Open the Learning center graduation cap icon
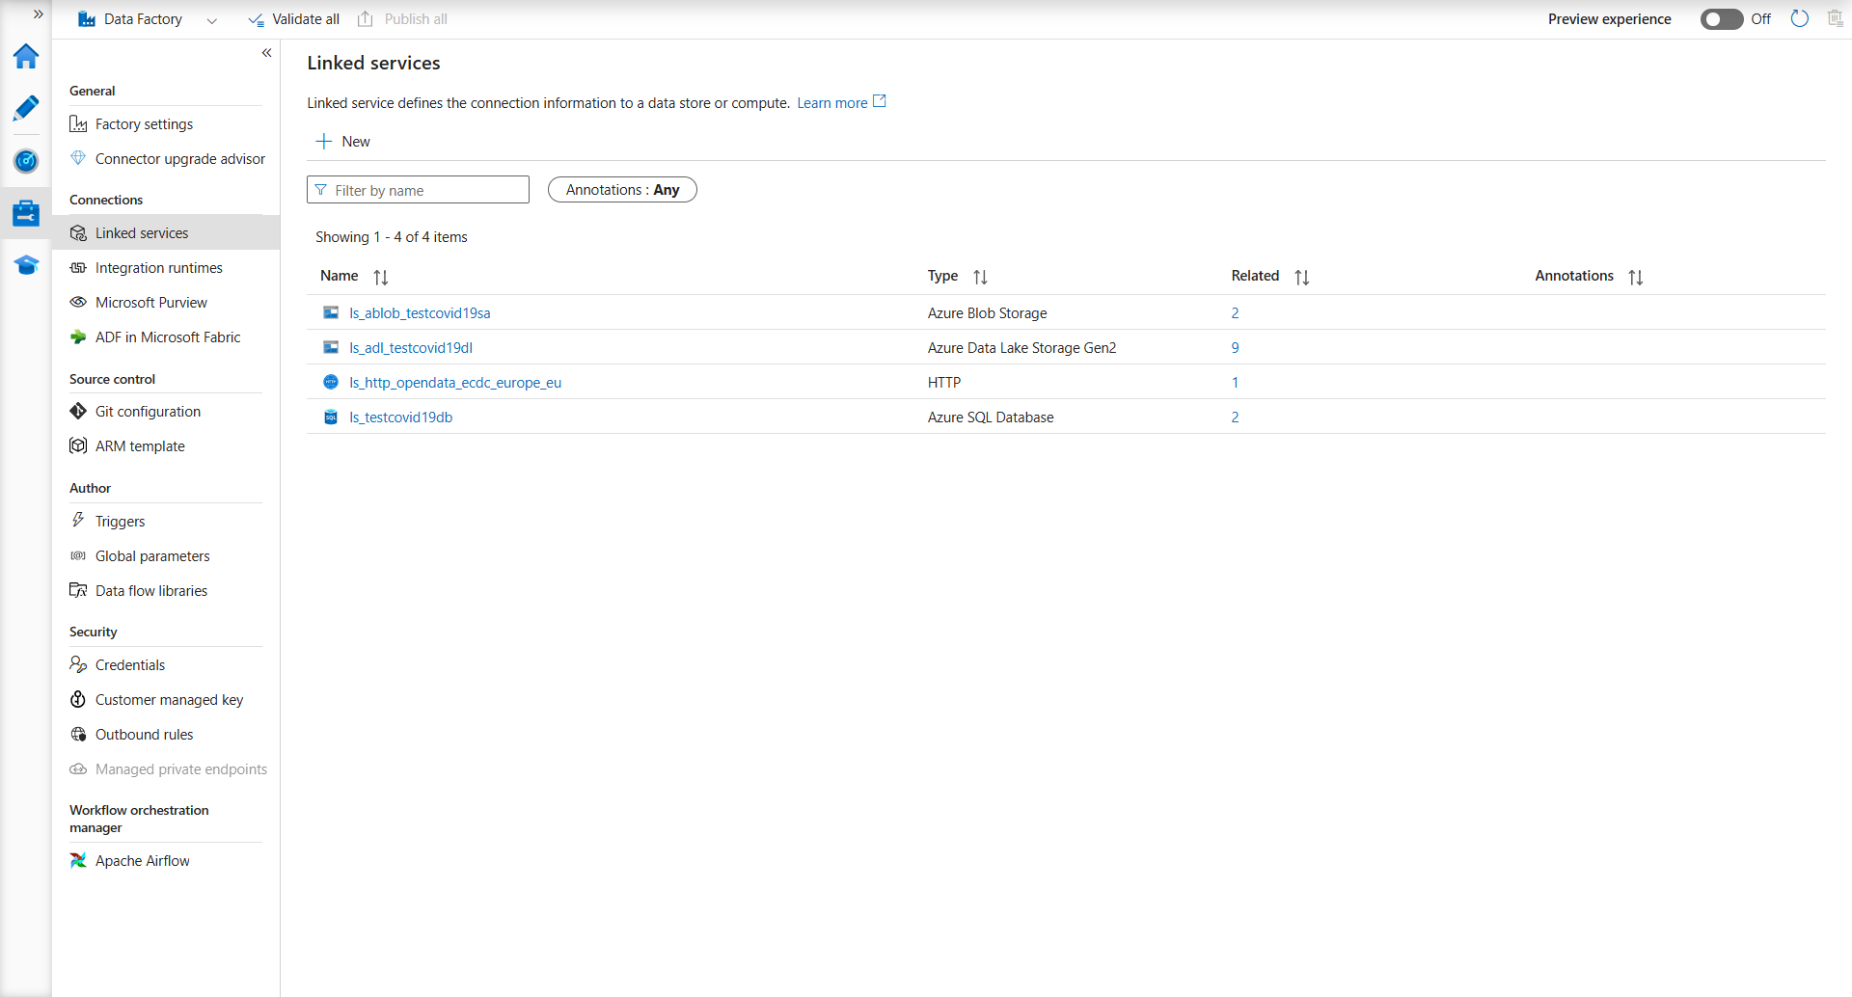1852x997 pixels. tap(26, 265)
